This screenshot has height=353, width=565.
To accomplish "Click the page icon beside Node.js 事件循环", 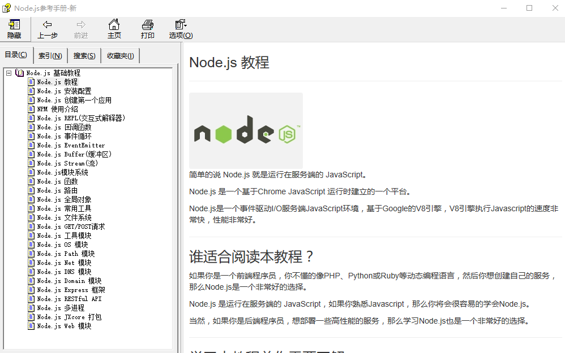I will (31, 136).
